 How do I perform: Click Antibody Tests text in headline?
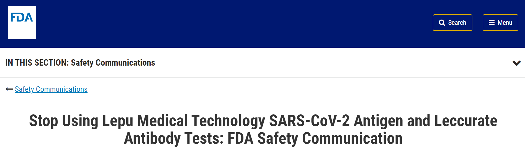174,138
